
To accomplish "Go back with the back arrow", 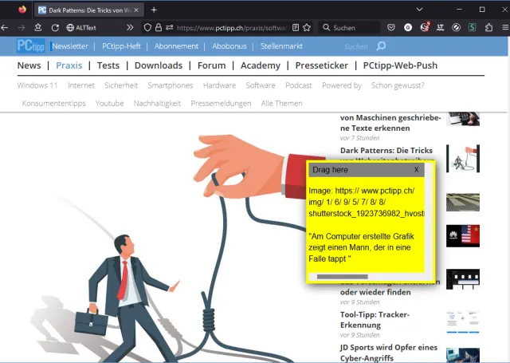I will click(5, 28).
